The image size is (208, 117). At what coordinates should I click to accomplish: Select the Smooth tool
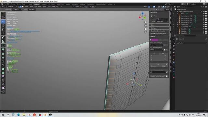(3, 77)
